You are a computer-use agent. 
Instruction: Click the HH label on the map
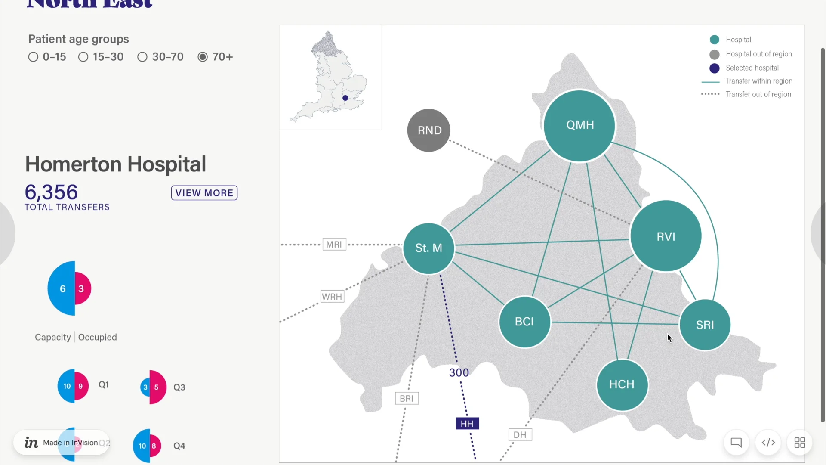[x=467, y=423]
